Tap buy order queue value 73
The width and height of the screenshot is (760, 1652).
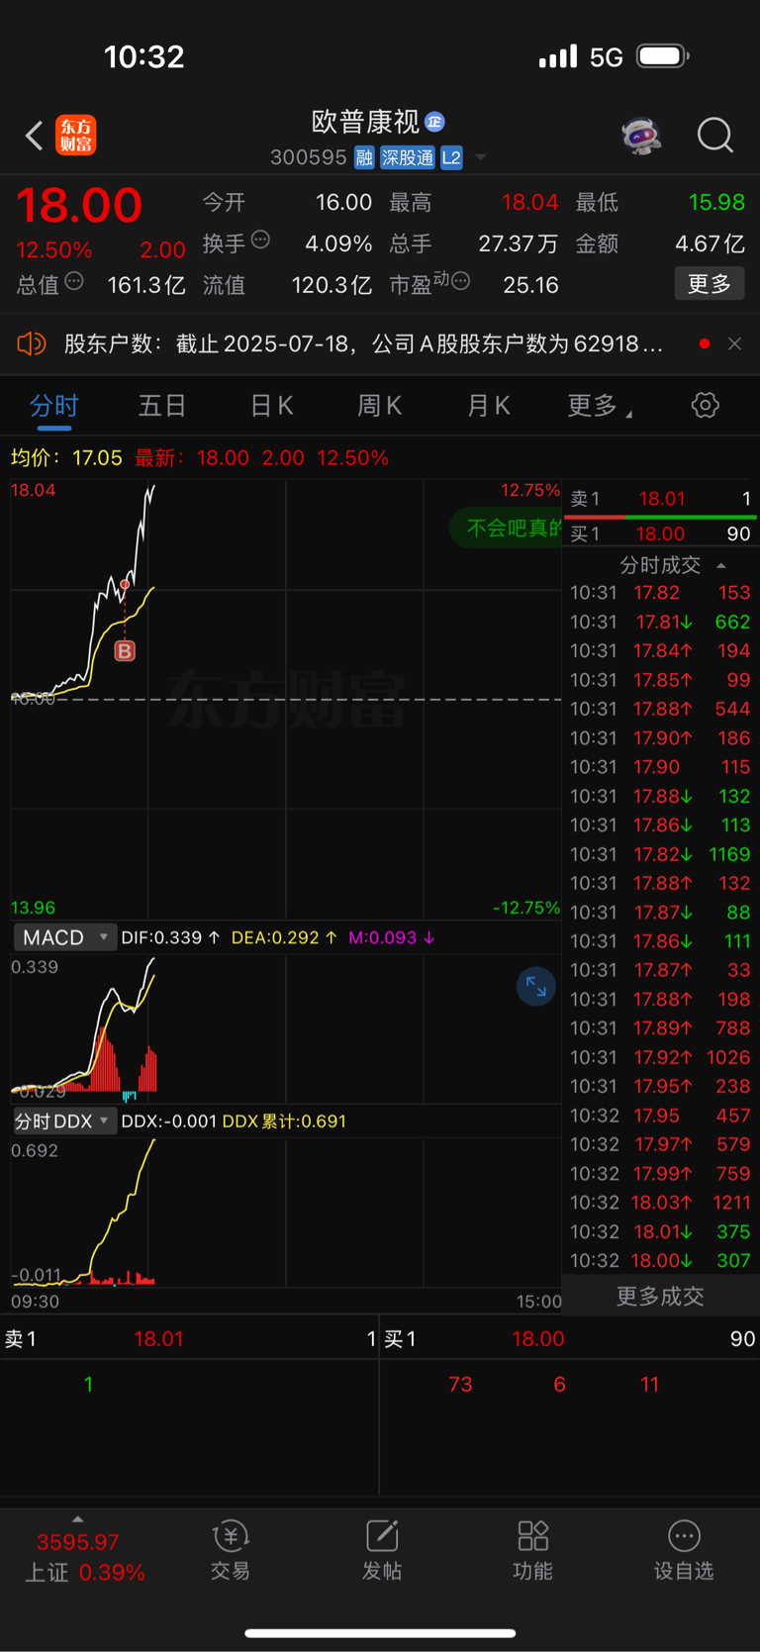460,1384
